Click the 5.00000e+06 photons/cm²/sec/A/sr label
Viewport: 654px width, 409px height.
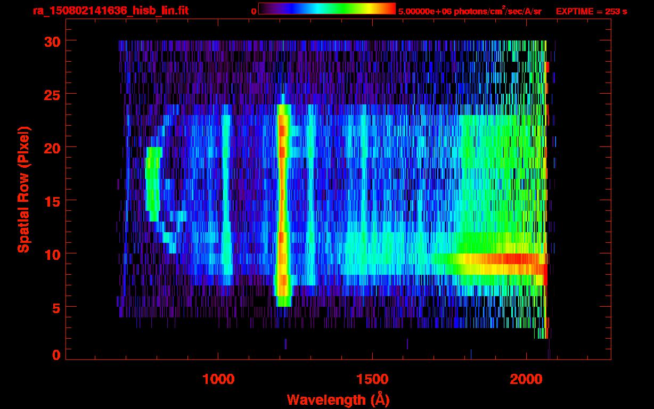pyautogui.click(x=470, y=11)
